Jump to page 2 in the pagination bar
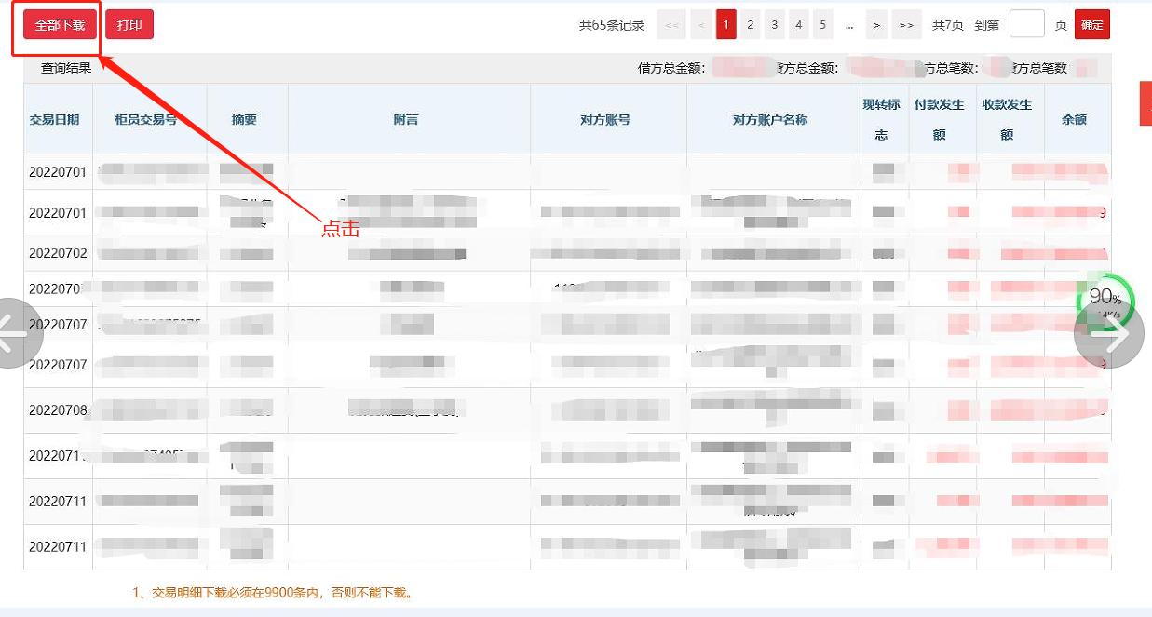The image size is (1152, 617). click(750, 23)
